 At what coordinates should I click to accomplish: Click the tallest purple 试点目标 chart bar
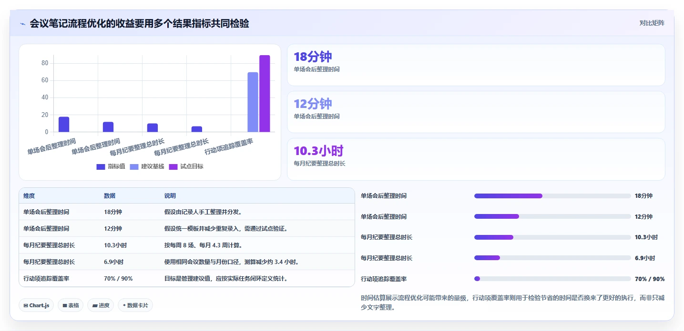265,94
